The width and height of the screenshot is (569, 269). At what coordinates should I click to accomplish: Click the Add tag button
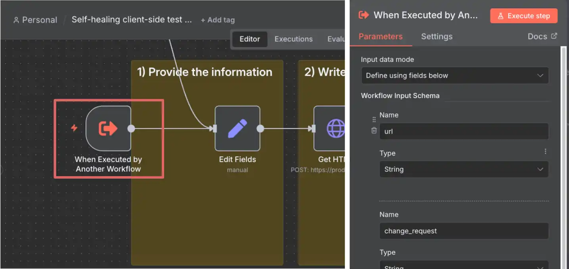(218, 20)
